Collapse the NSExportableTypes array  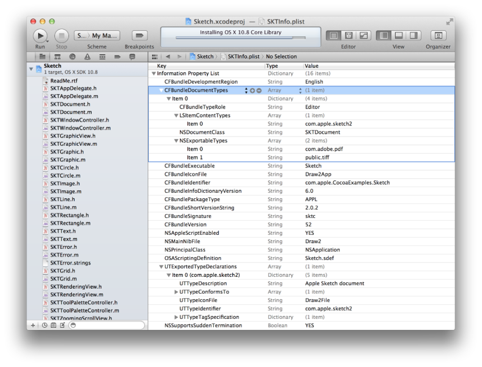(176, 140)
